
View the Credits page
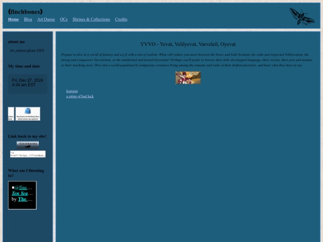click(121, 19)
